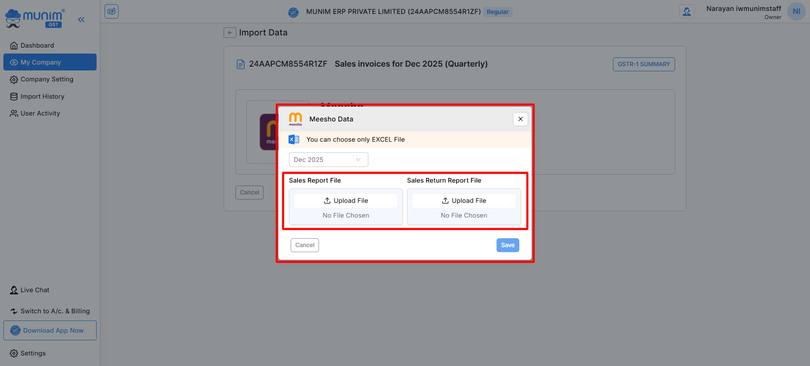Open GSTR-1 Summary

(x=643, y=64)
